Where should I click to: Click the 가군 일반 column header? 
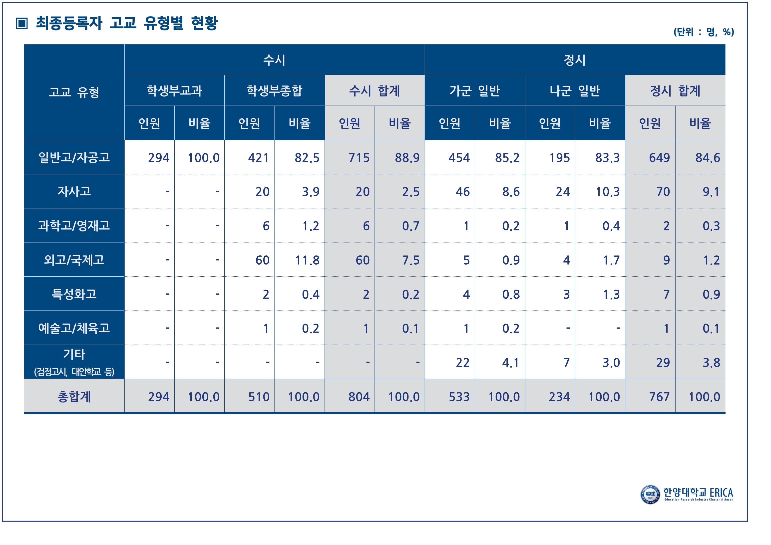coord(474,91)
